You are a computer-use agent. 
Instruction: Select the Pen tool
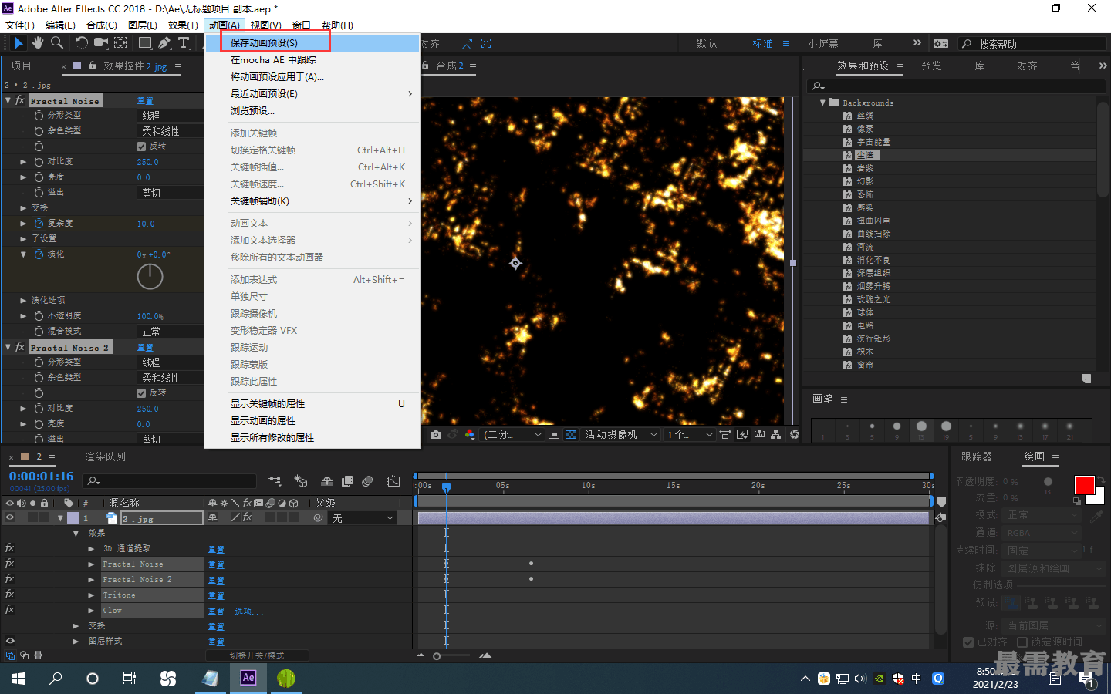click(x=164, y=43)
